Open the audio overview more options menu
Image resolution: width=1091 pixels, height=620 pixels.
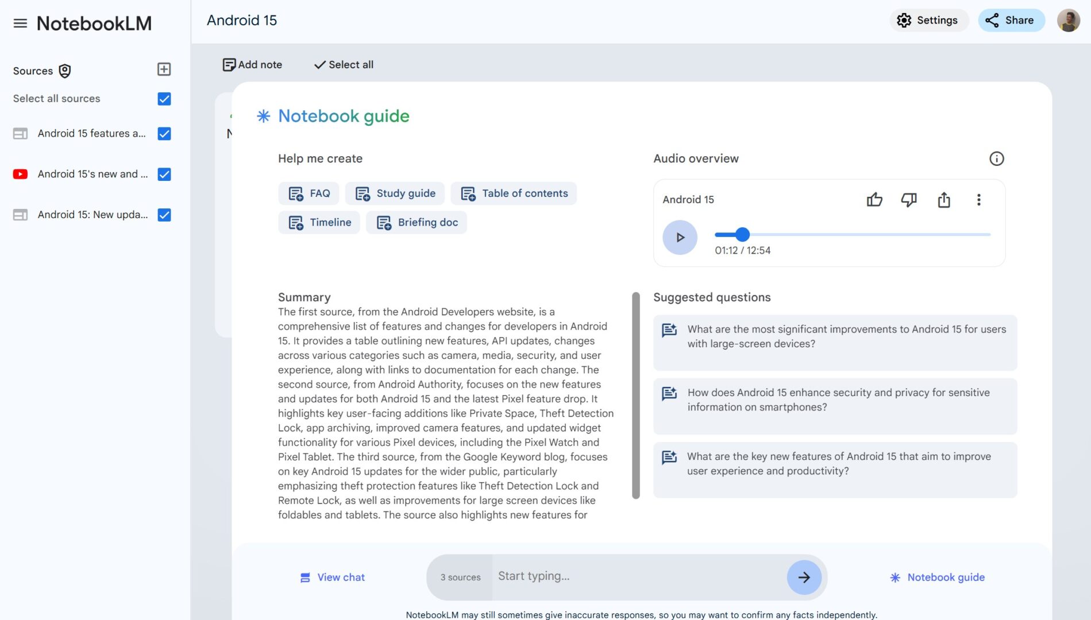(x=979, y=200)
